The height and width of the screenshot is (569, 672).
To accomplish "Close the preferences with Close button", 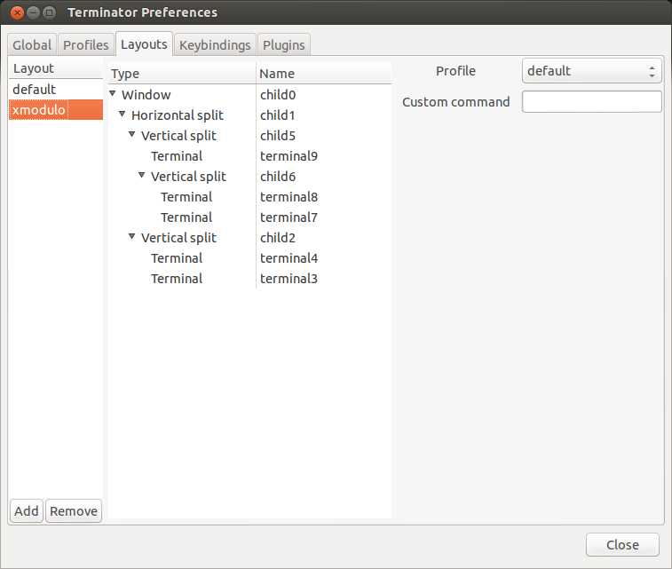I will [622, 544].
